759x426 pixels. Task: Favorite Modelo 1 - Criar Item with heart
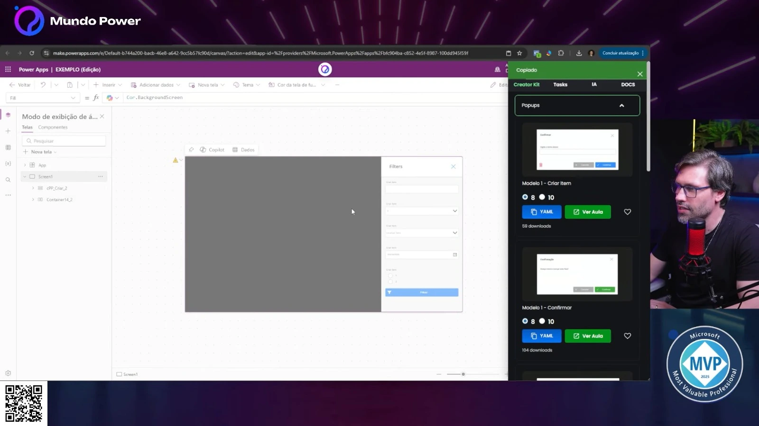click(x=627, y=212)
